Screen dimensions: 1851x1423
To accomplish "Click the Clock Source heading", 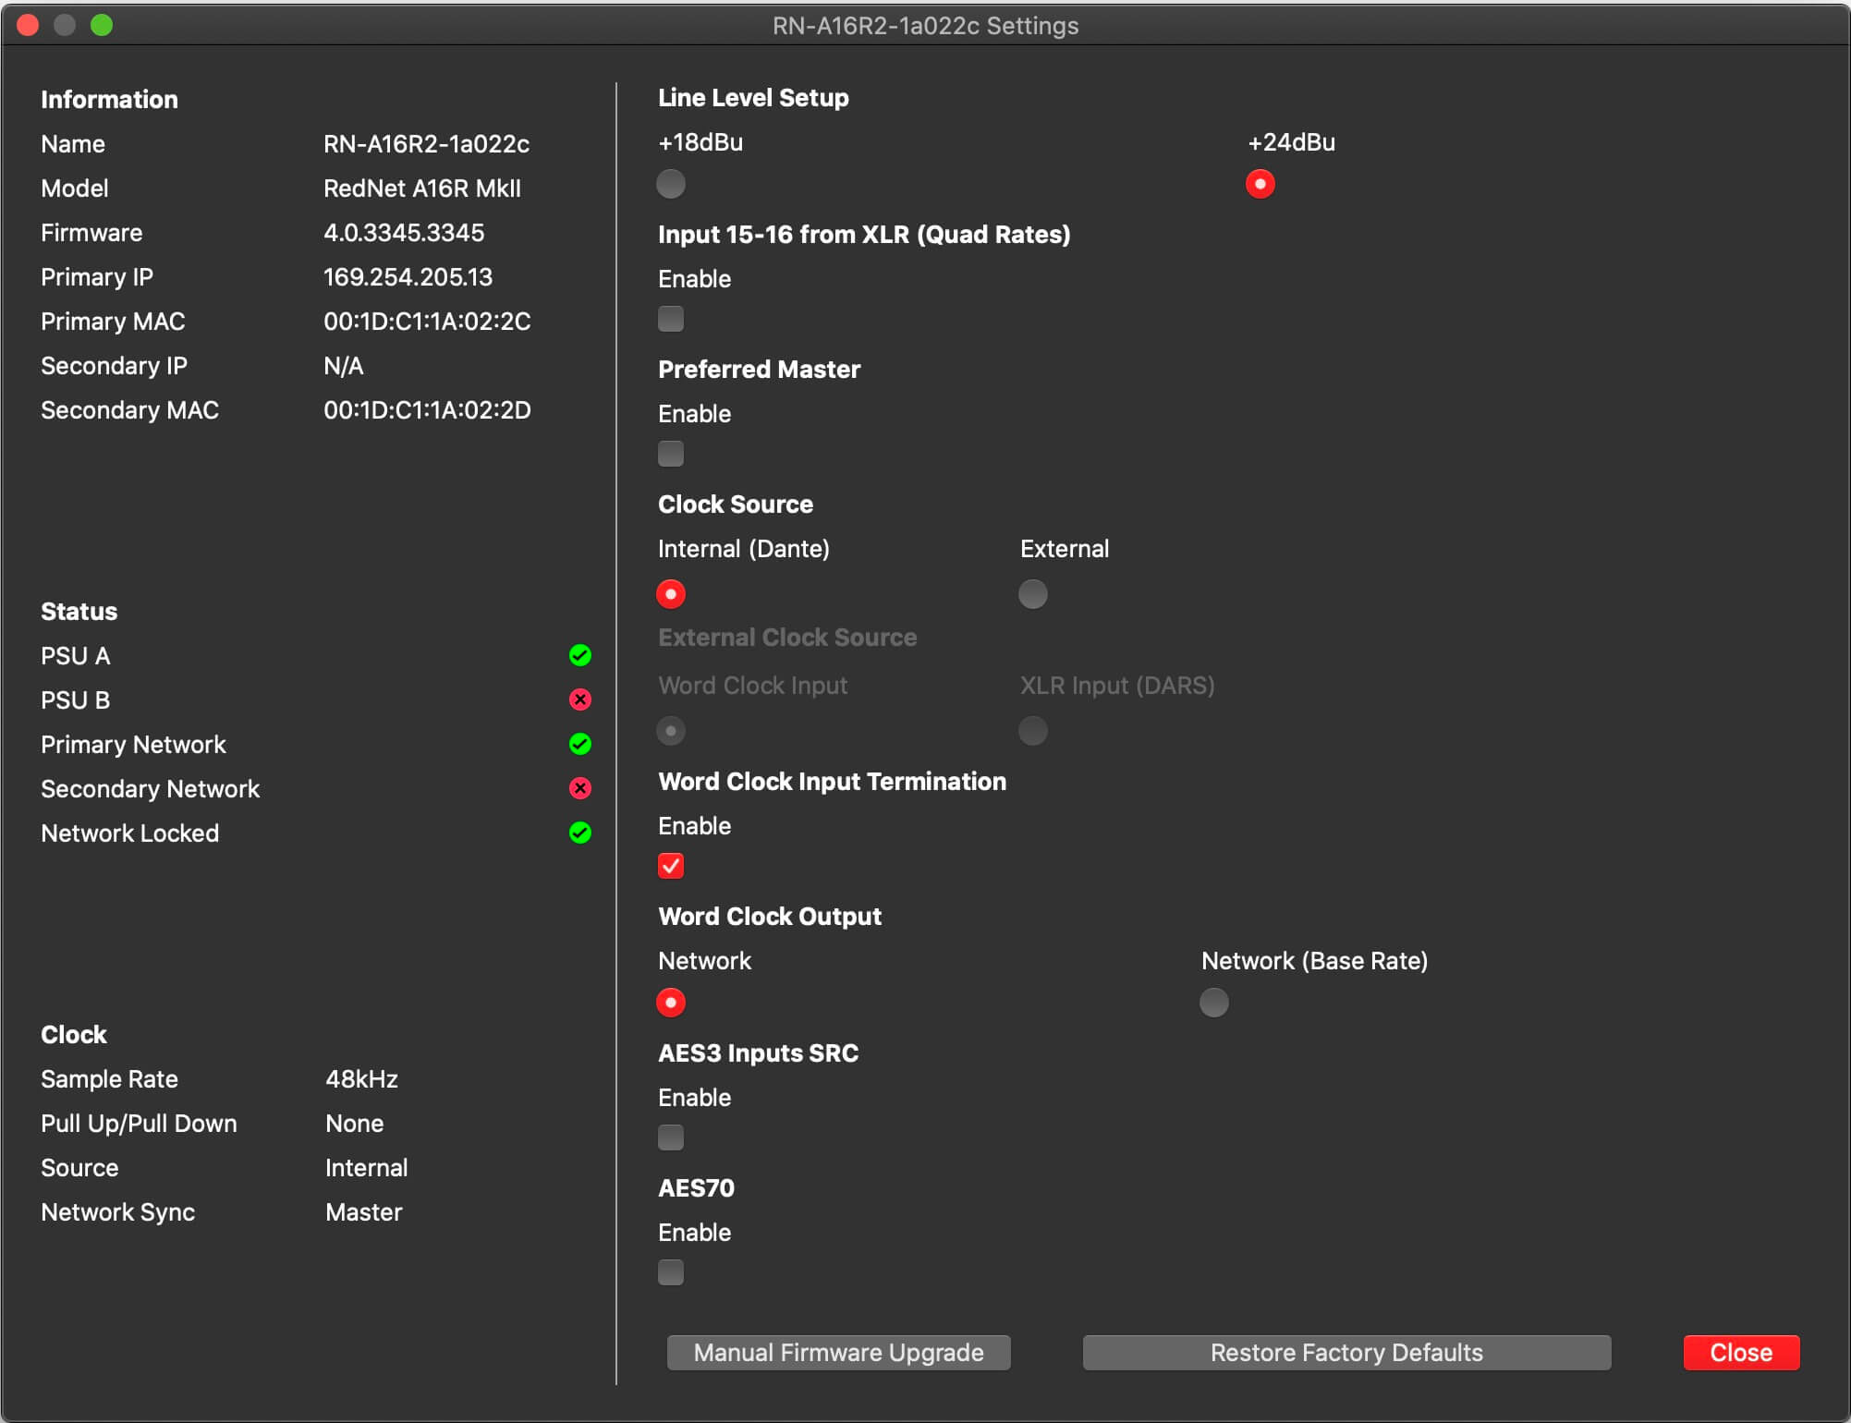I will (x=736, y=505).
